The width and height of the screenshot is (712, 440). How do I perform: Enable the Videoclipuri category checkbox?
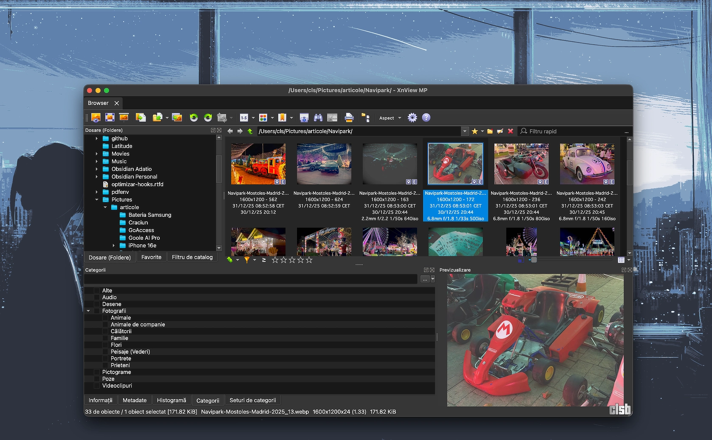coord(97,386)
